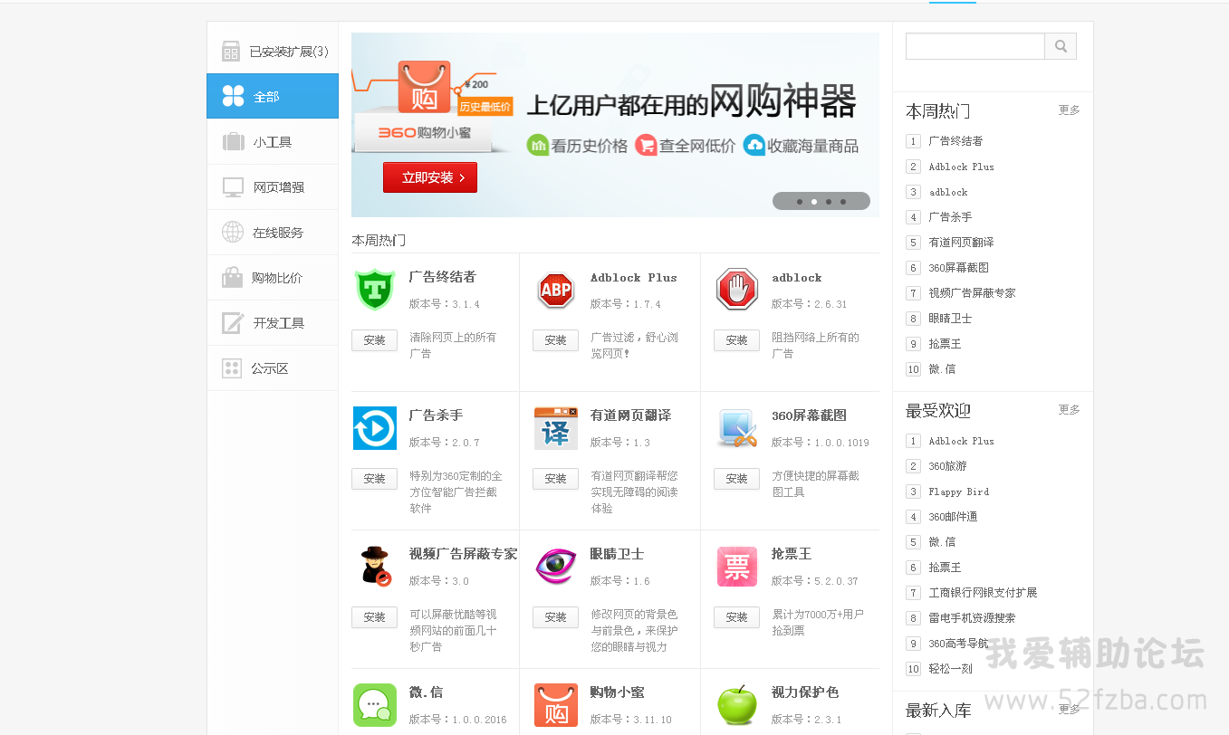
Task: Install the 广告终结者 extension
Action: tap(374, 340)
